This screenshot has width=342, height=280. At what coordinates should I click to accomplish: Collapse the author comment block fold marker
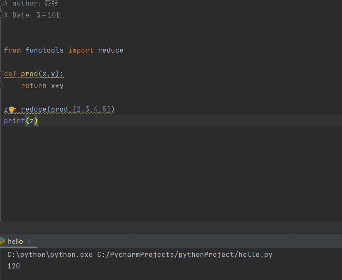click(2, 3)
